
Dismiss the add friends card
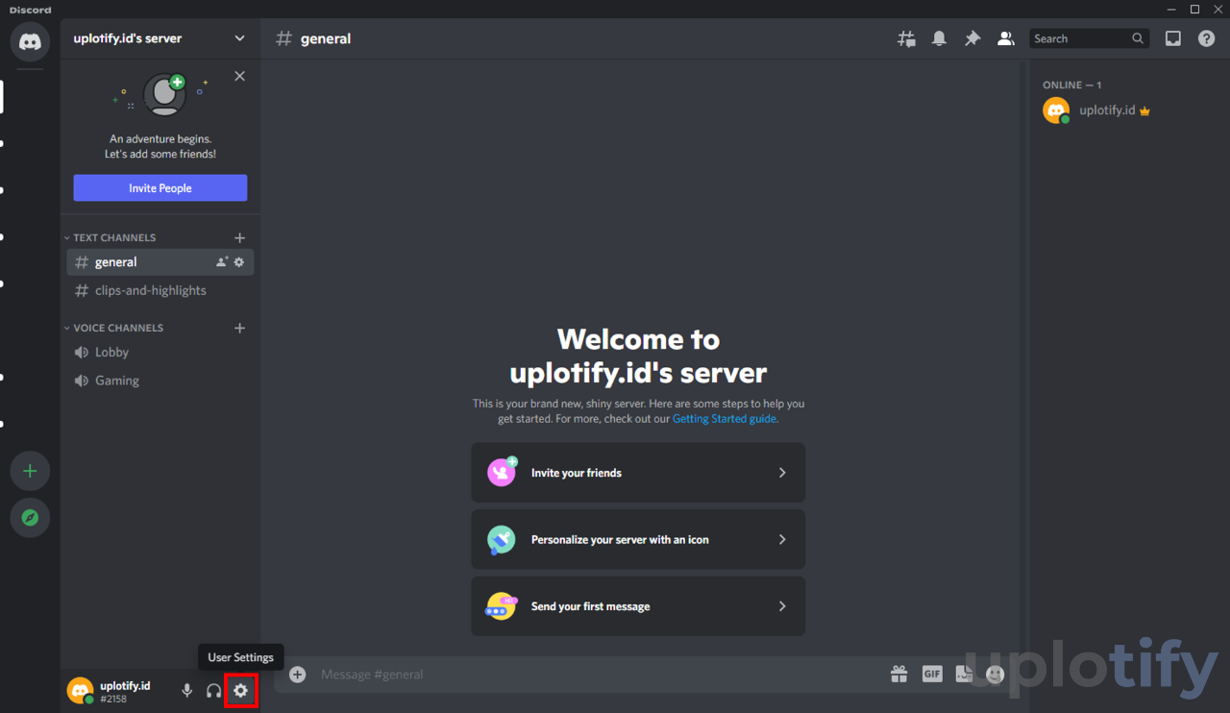(239, 76)
